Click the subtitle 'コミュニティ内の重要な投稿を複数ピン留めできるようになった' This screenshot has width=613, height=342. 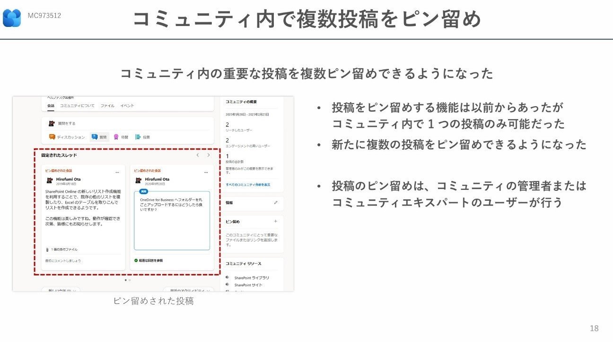pos(306,74)
